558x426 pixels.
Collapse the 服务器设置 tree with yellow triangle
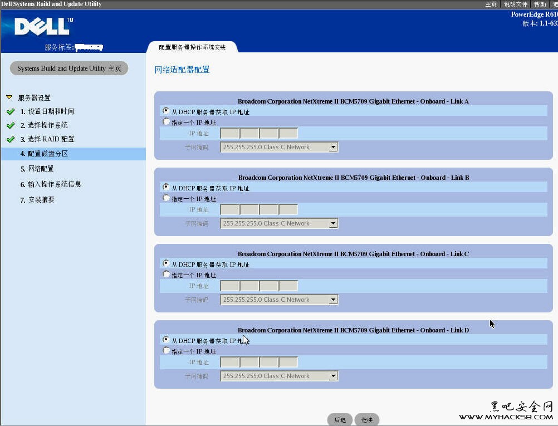click(9, 97)
